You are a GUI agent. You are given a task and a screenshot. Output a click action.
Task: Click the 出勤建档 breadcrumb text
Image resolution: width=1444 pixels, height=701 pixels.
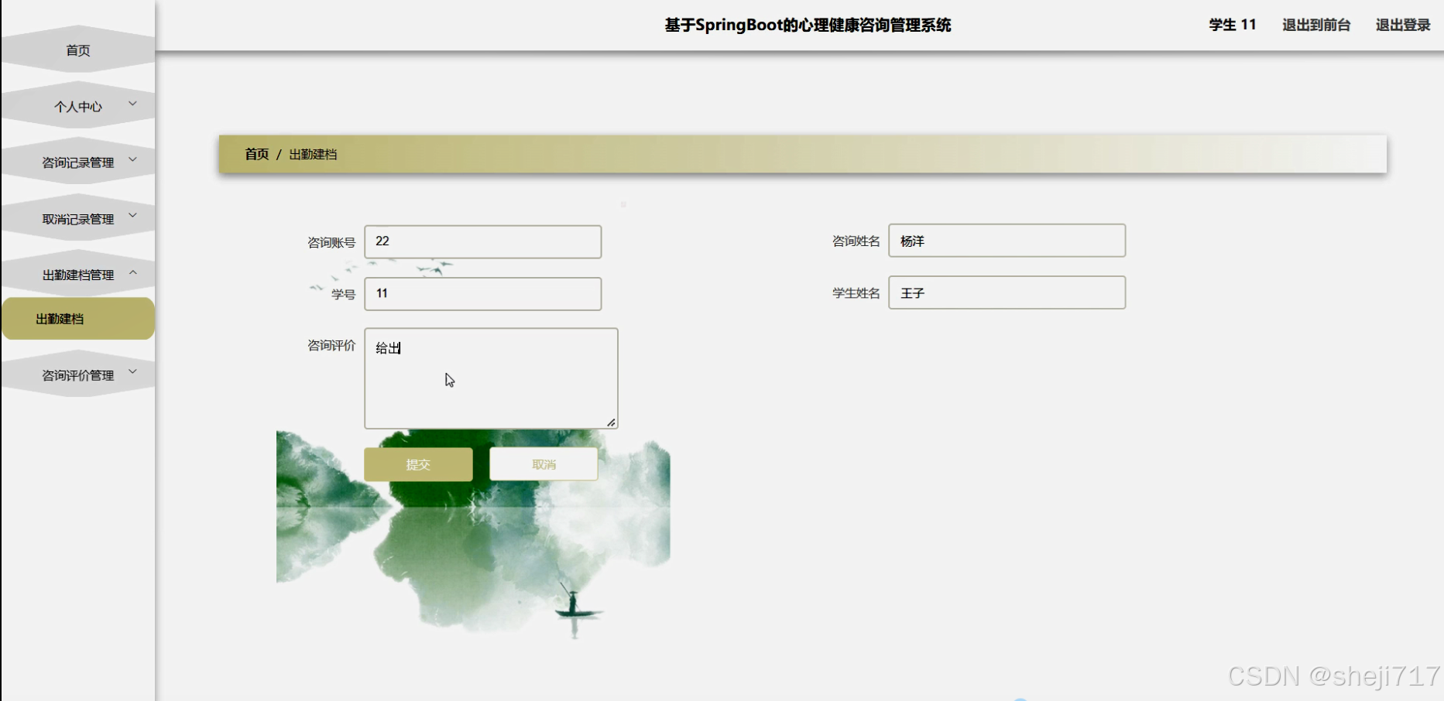pyautogui.click(x=313, y=154)
